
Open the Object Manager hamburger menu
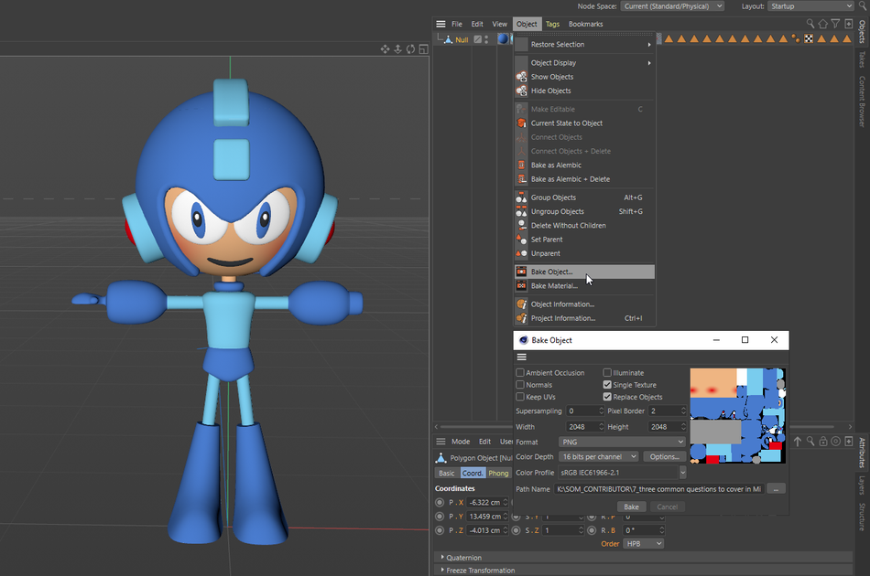click(440, 24)
